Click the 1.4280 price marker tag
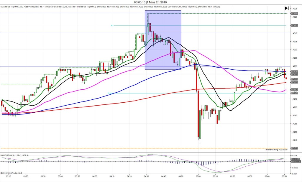This screenshot has height=182, width=302. [295, 82]
